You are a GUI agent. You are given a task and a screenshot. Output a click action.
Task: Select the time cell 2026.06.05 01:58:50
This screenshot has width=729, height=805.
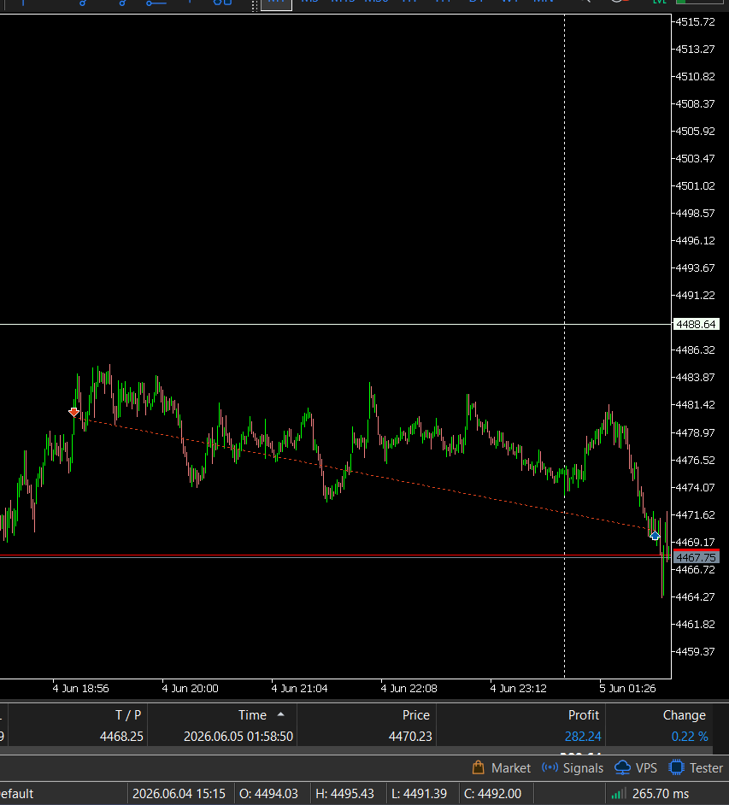pos(238,736)
